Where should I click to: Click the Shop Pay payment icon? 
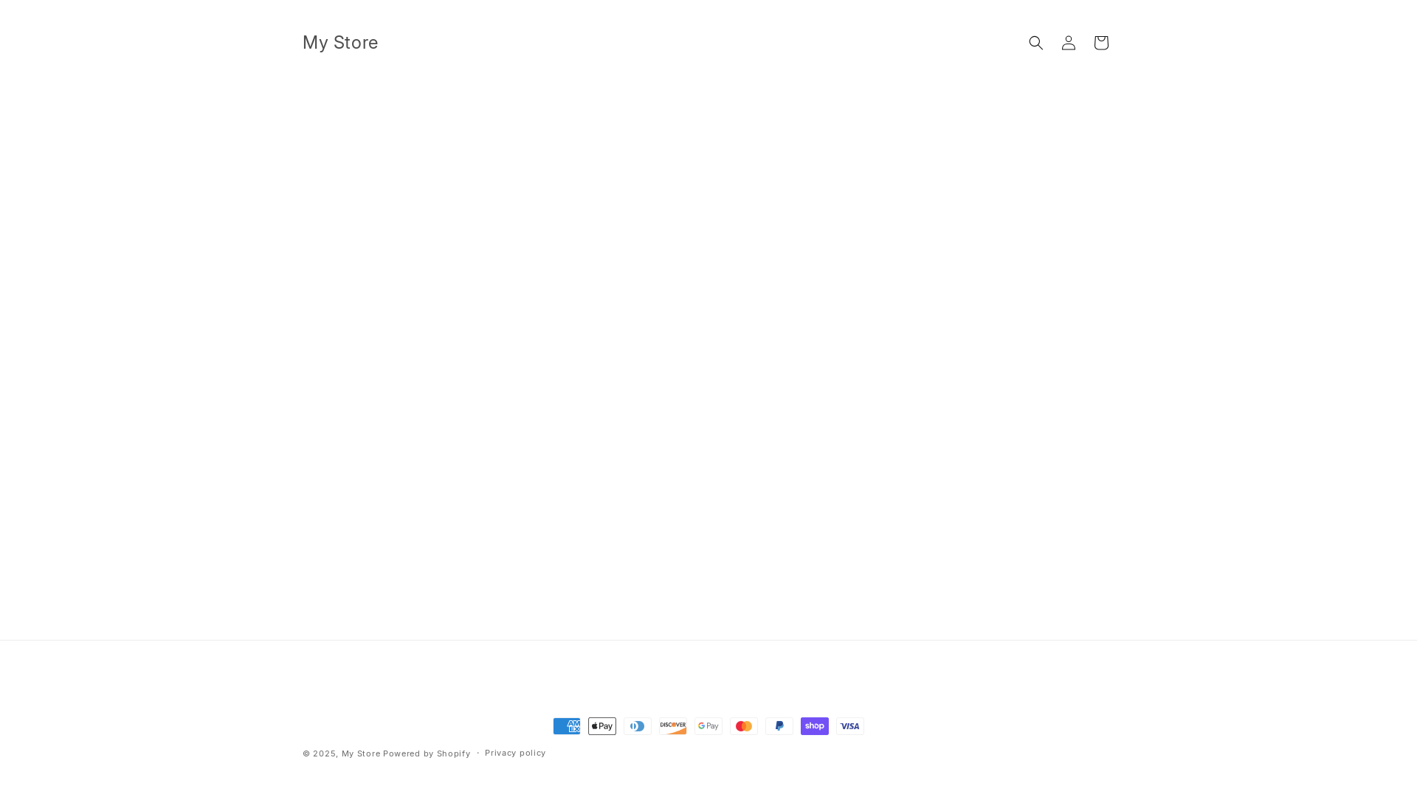tap(815, 726)
